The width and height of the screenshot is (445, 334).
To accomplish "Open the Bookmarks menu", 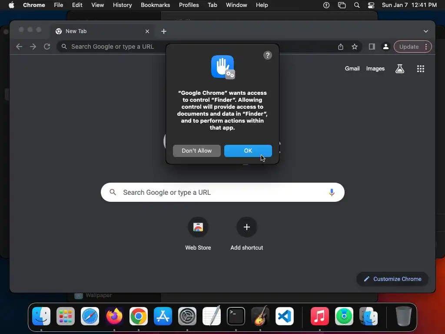I will click(155, 5).
